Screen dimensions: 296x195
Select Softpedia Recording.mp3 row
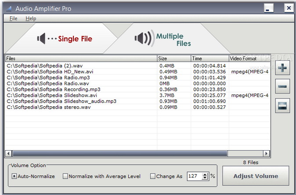tap(54, 89)
